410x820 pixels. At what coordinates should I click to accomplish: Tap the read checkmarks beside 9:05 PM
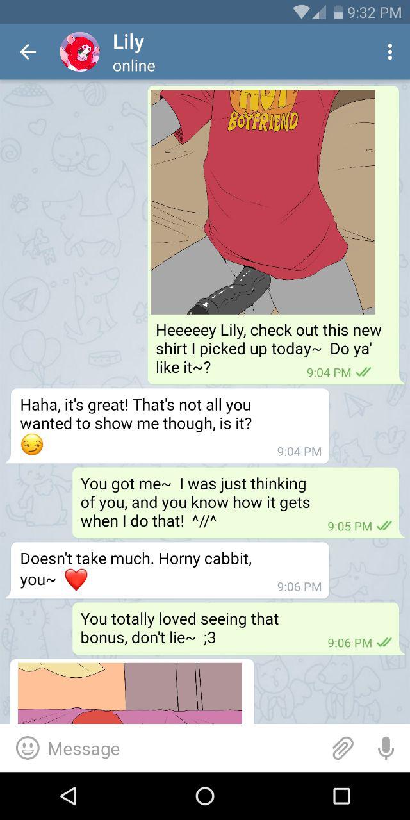[384, 526]
